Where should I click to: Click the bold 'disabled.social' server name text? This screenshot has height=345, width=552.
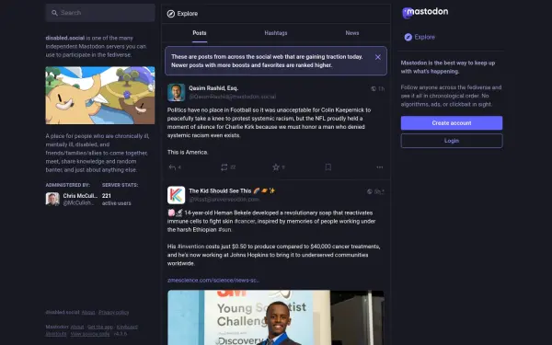coord(65,38)
